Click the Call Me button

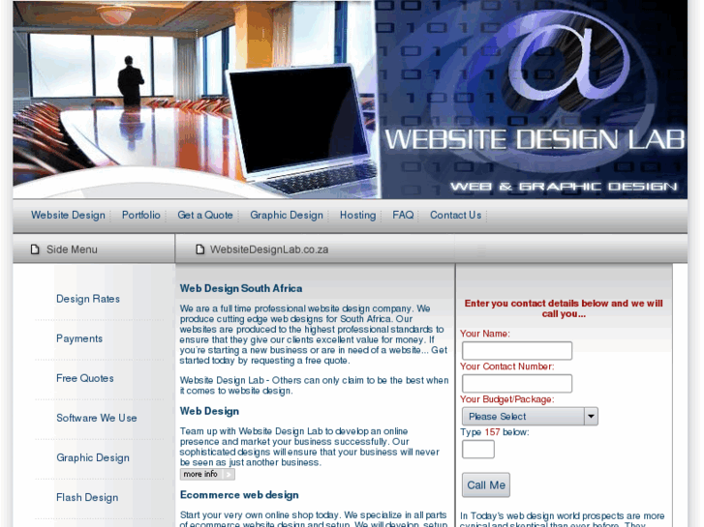(486, 484)
